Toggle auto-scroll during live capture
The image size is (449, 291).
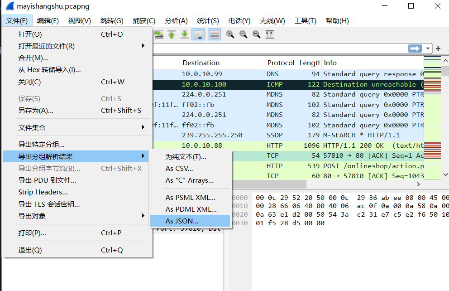tap(198, 34)
